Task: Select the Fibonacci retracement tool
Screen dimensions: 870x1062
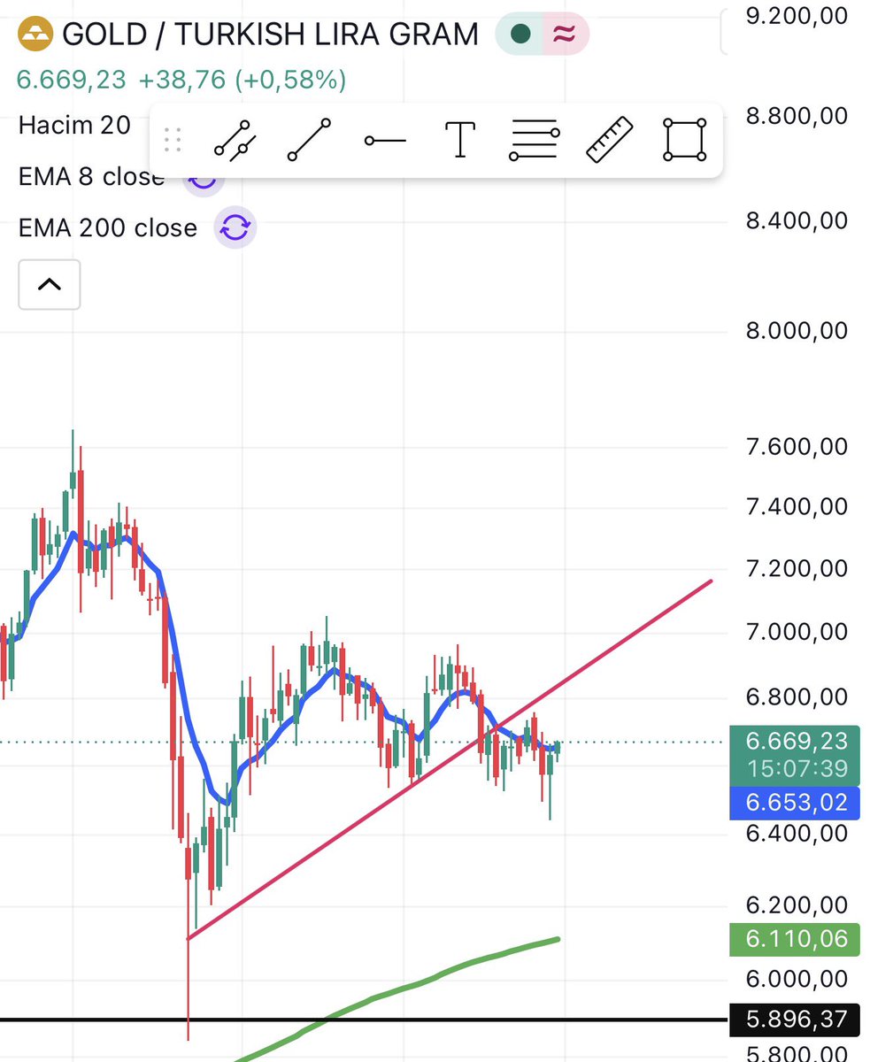Action: click(535, 141)
